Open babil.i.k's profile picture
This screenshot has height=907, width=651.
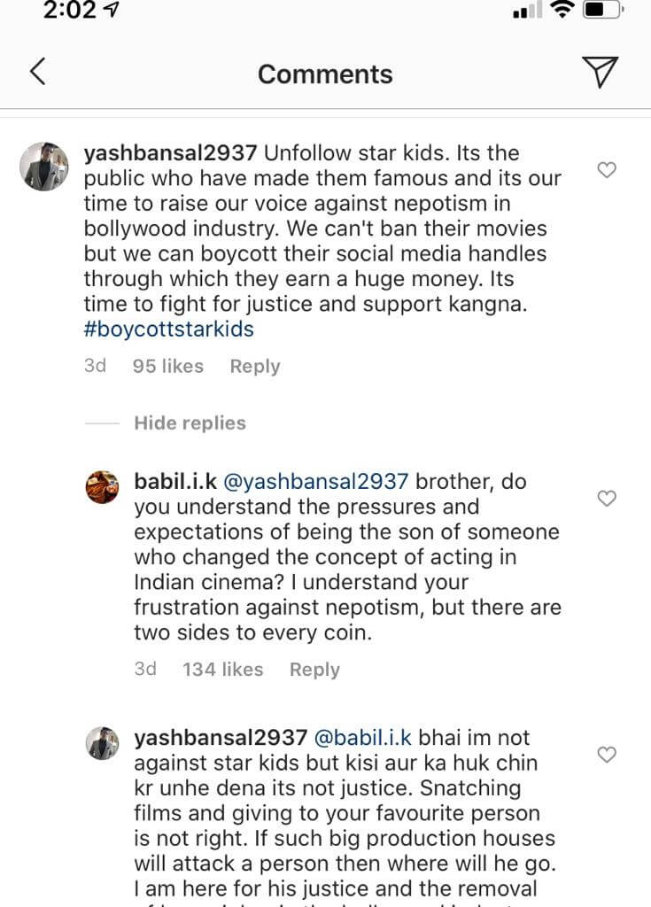[x=103, y=486]
